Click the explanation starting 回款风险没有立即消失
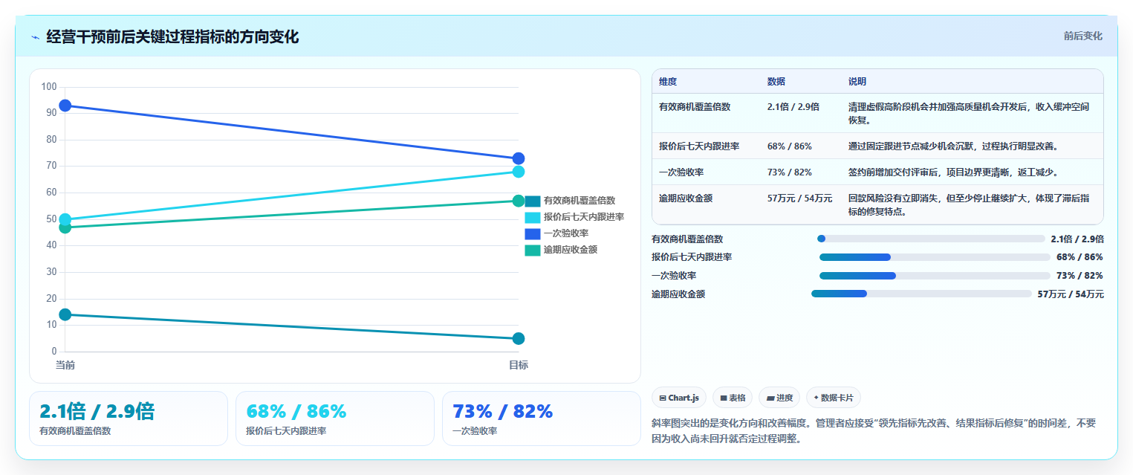 coord(970,204)
